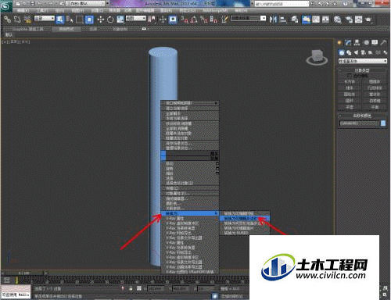Select the Shapes category icon
Image resolution: width=391 pixels, height=300 pixels.
pos(349,53)
